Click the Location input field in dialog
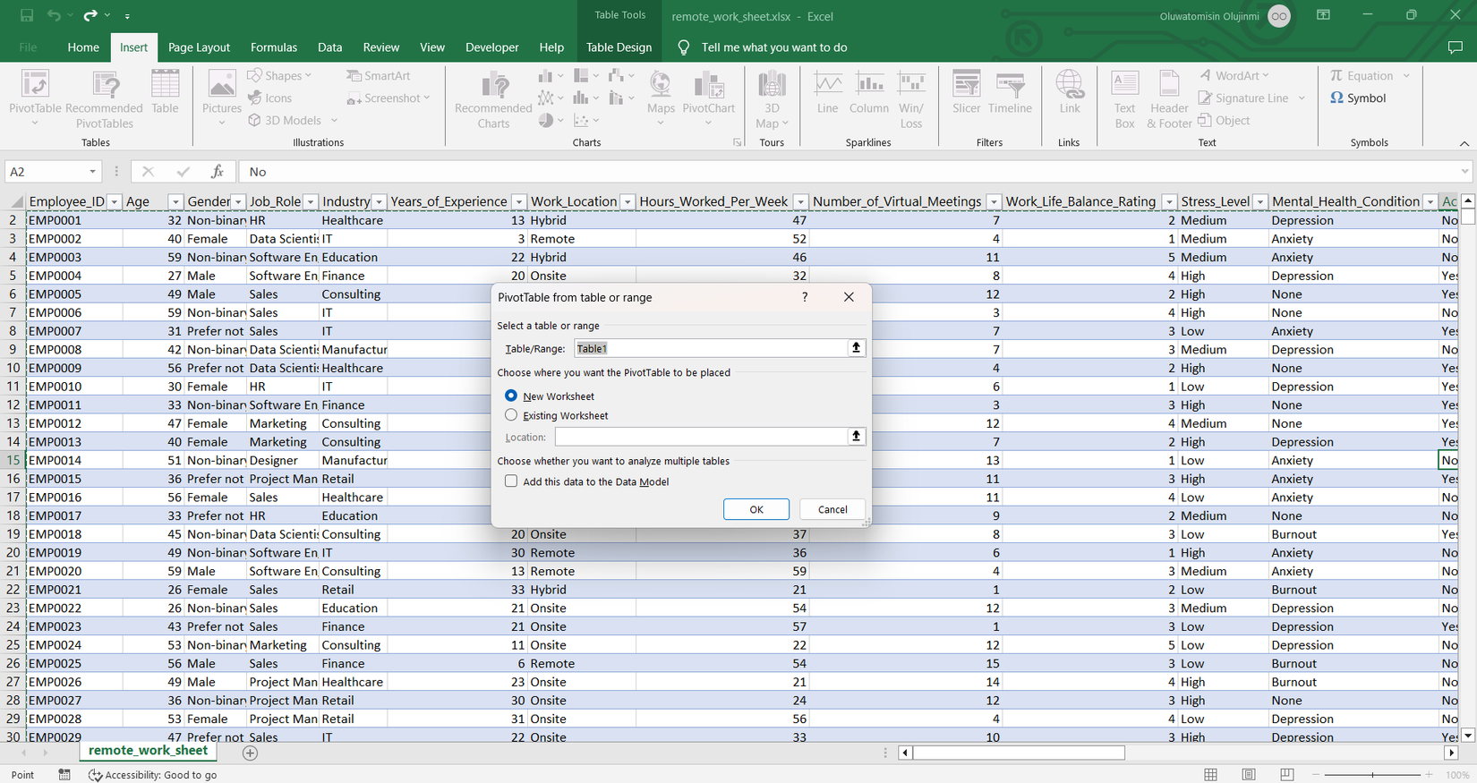Screen dimensions: 1477x783 700,437
